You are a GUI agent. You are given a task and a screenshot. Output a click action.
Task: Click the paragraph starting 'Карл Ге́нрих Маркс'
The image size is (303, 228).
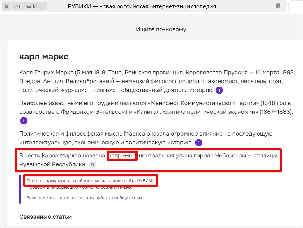click(x=157, y=81)
